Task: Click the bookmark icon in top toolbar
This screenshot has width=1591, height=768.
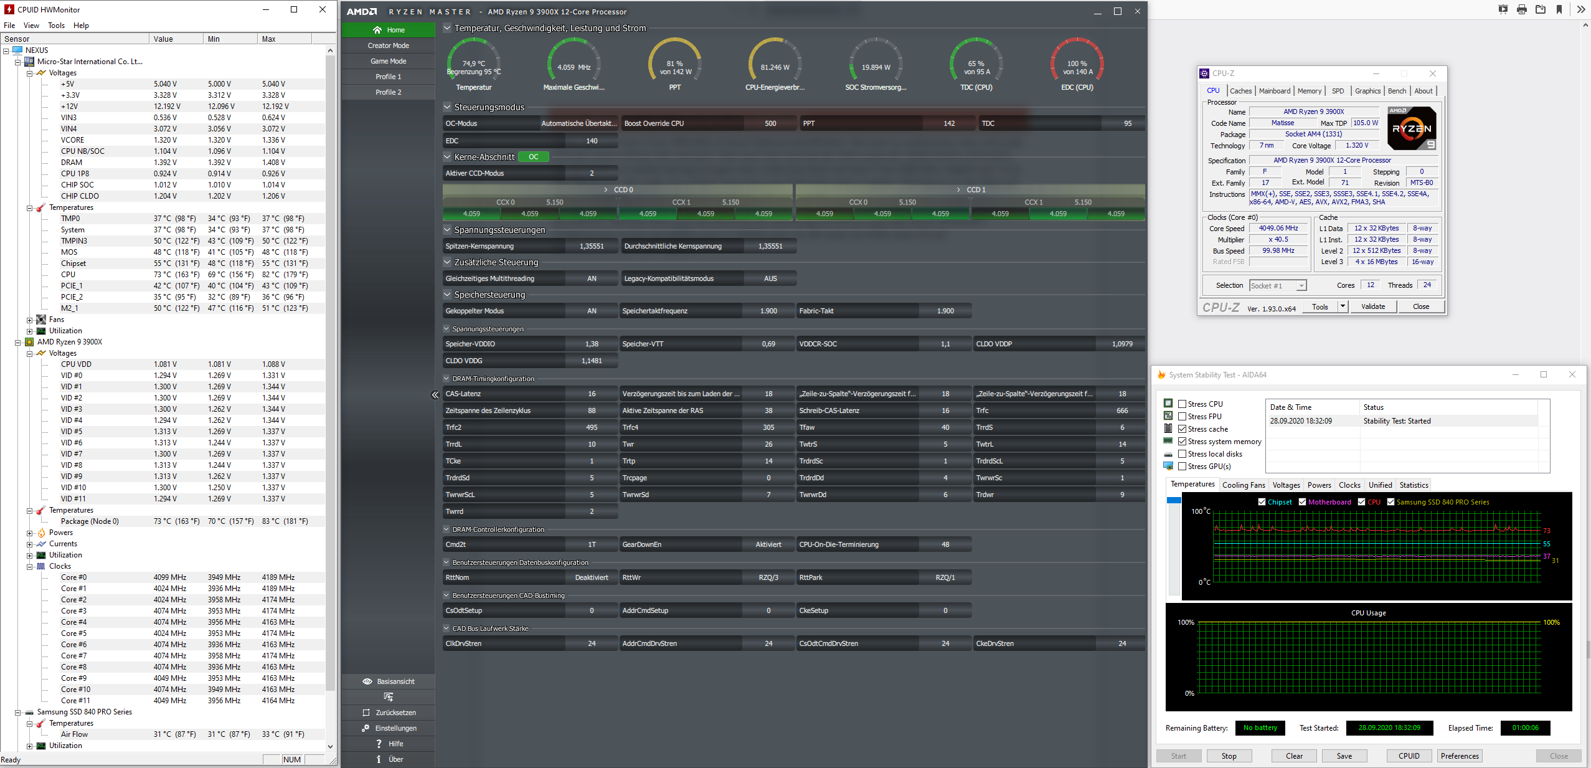Action: click(x=1559, y=9)
